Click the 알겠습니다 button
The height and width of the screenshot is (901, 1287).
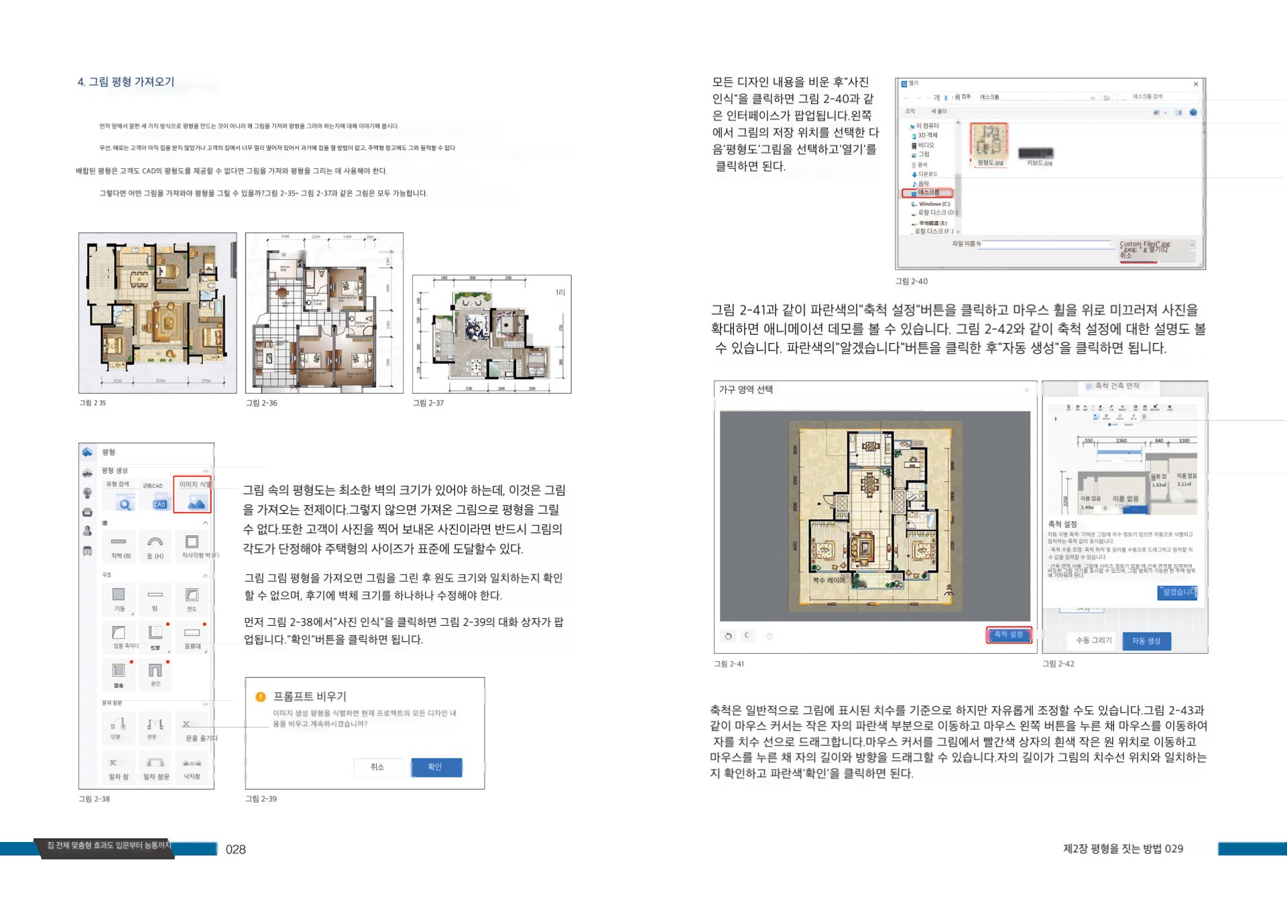coord(1178,592)
